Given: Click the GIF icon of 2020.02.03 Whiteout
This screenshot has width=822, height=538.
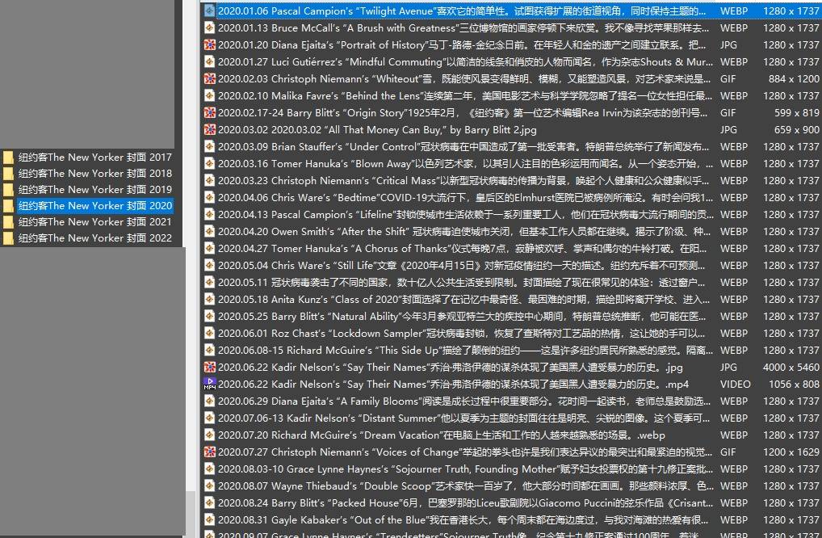Looking at the screenshot, I should [x=209, y=78].
